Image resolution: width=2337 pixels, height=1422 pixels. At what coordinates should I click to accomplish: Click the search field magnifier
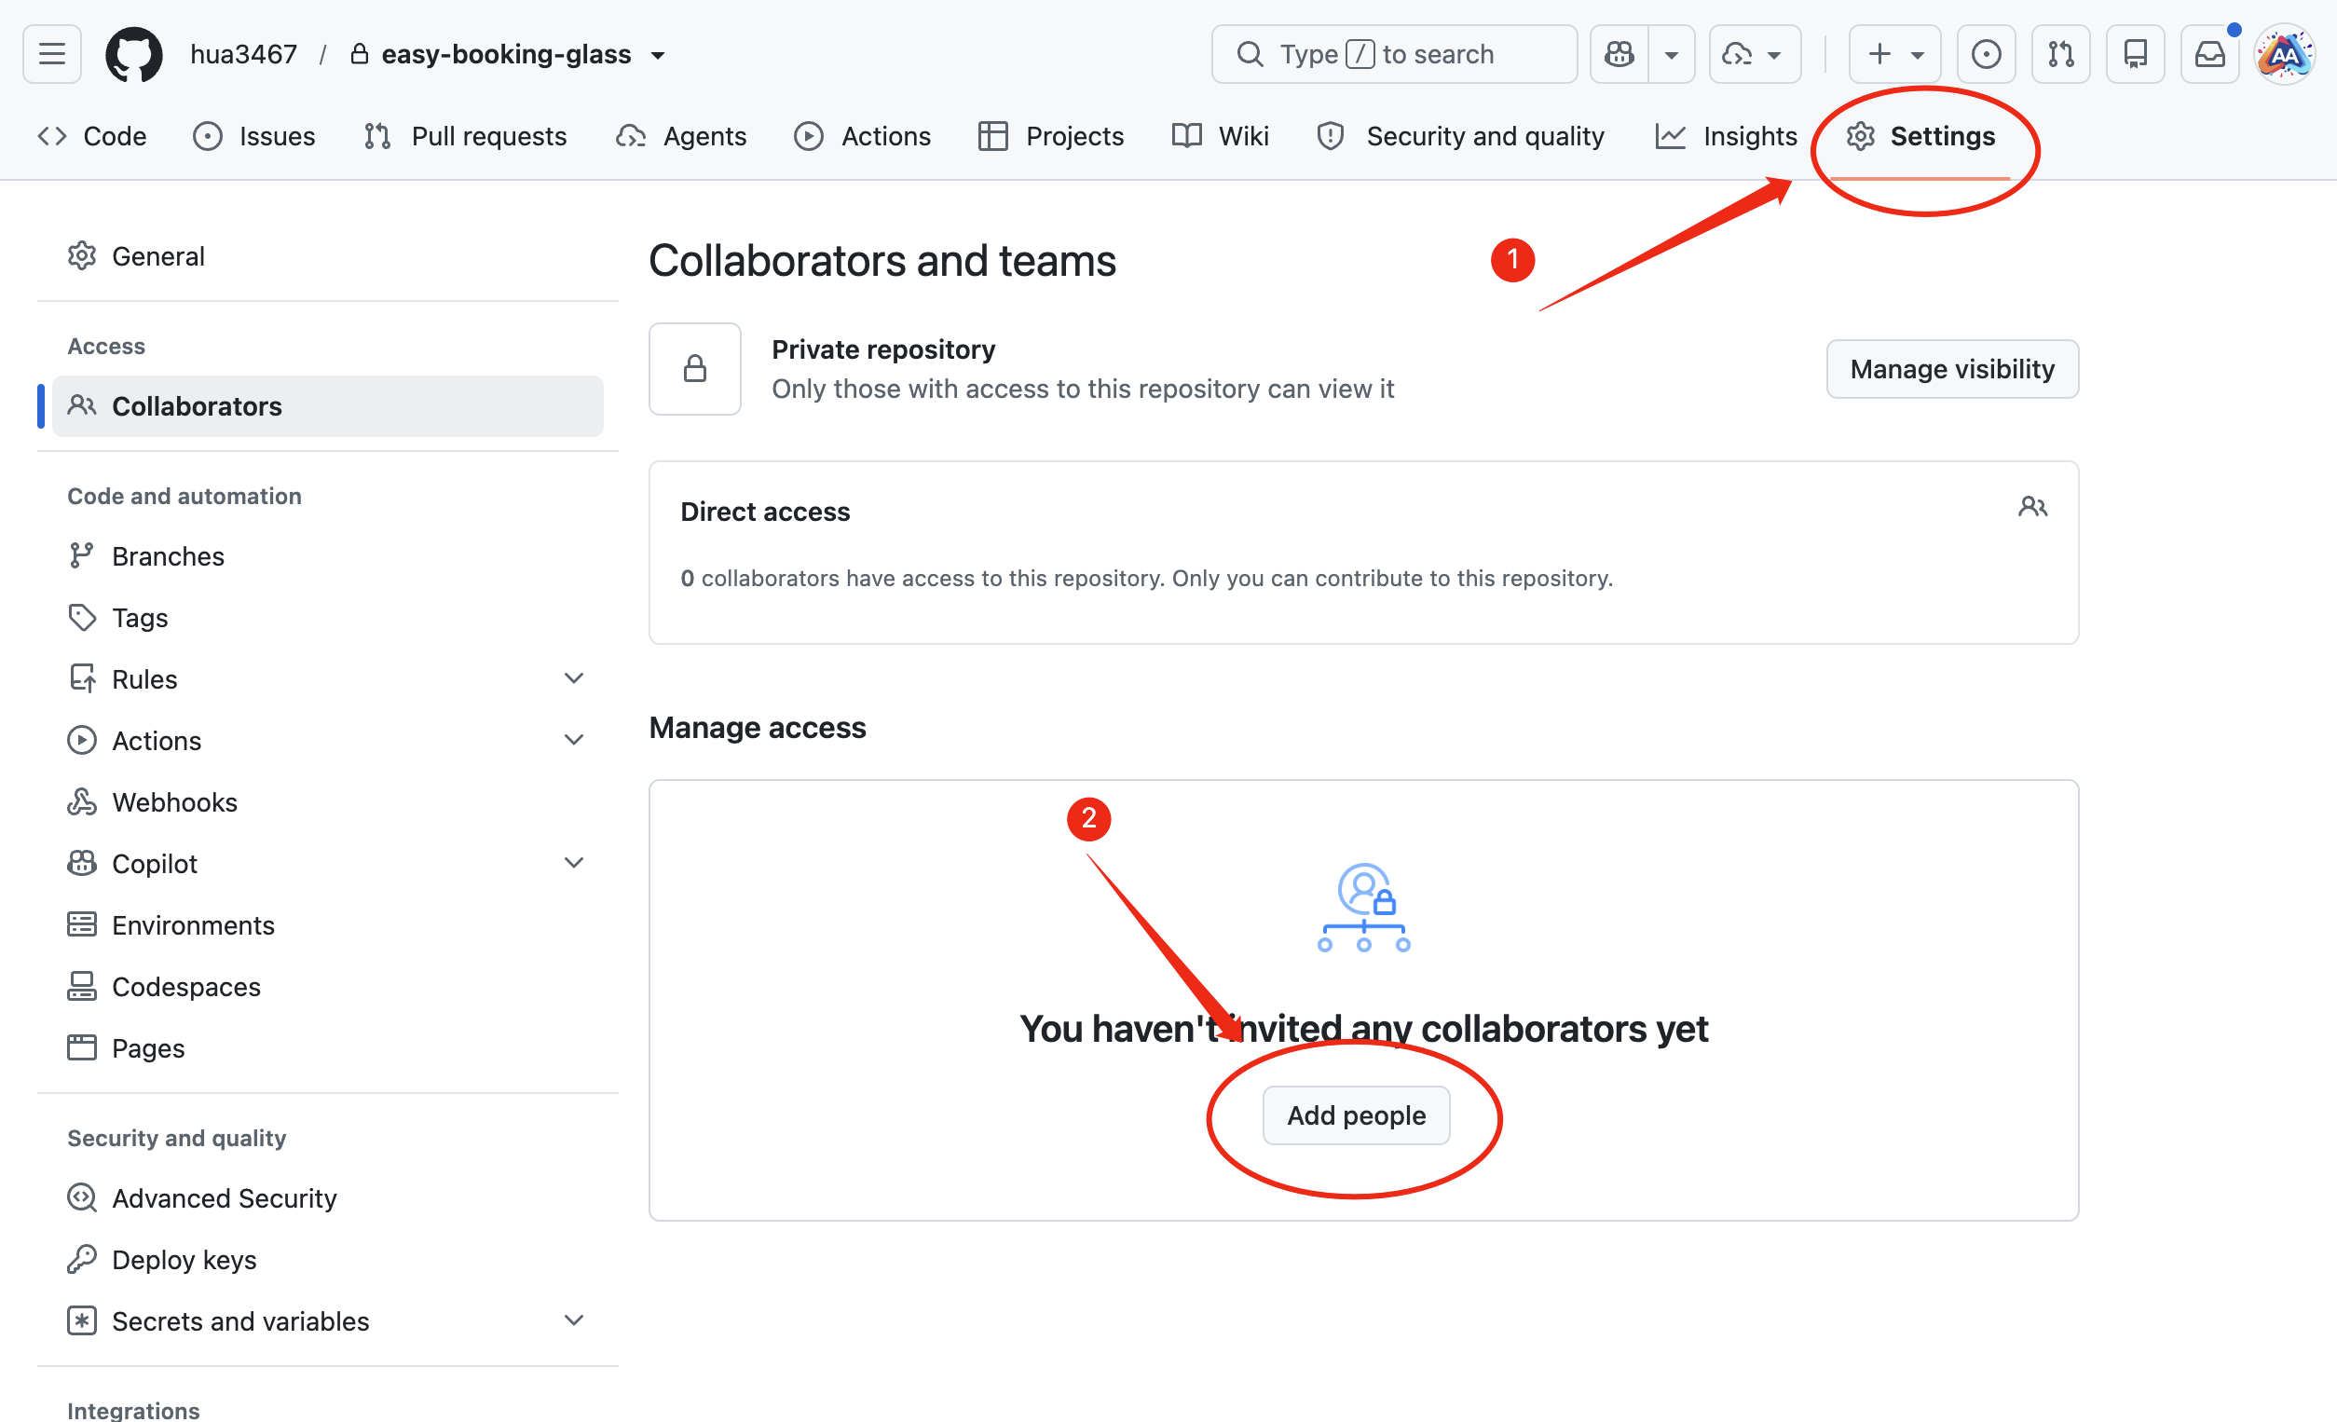click(x=1250, y=54)
